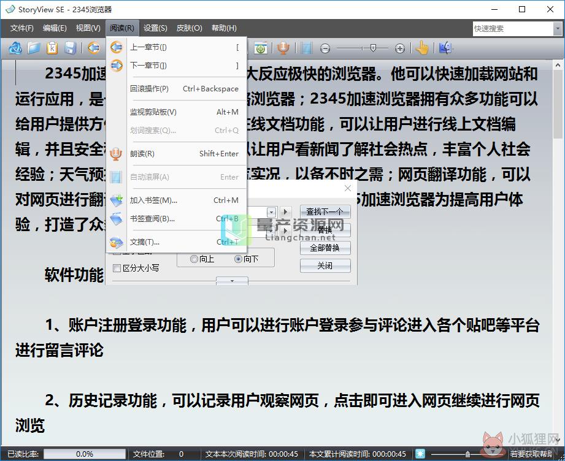Open file using the folder toolbar icon

(34, 48)
